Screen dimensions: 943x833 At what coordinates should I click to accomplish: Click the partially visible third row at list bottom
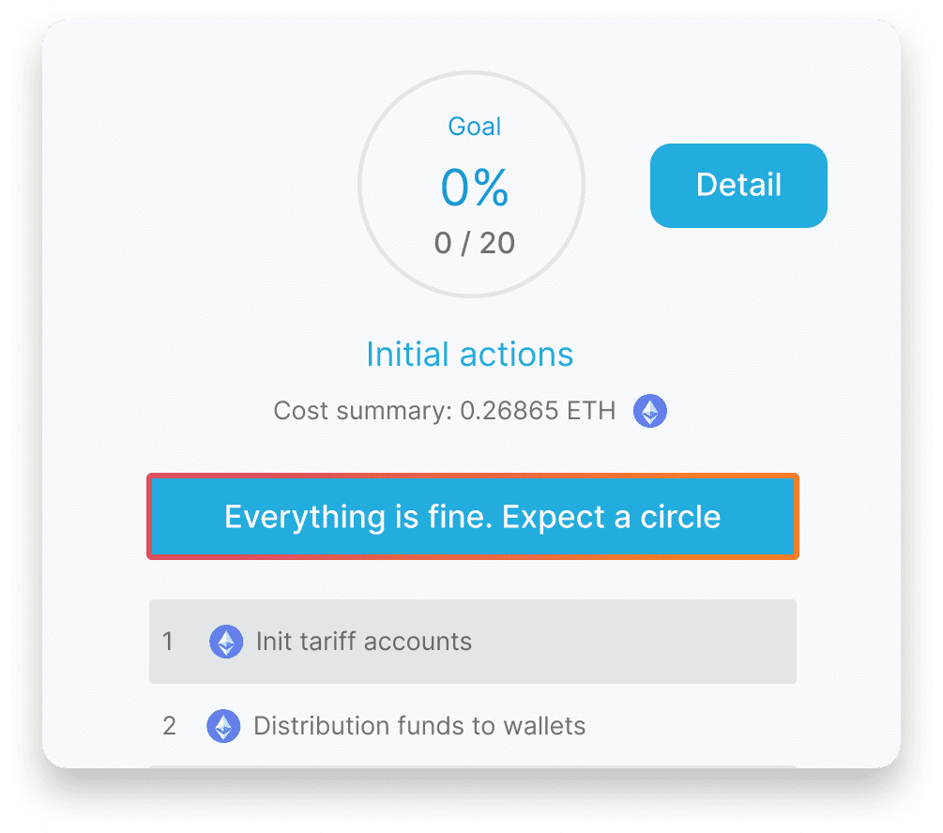[x=472, y=766]
